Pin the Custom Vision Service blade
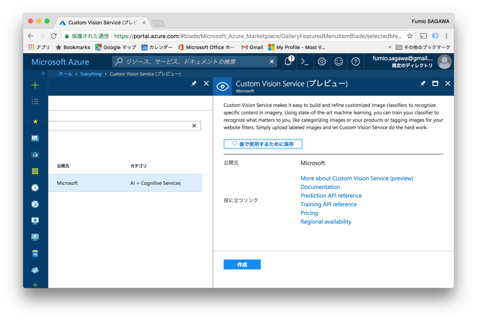This screenshot has width=477, height=321. tap(423, 83)
